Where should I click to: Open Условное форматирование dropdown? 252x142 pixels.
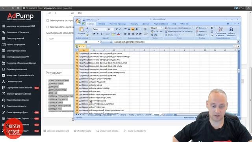[179, 28]
